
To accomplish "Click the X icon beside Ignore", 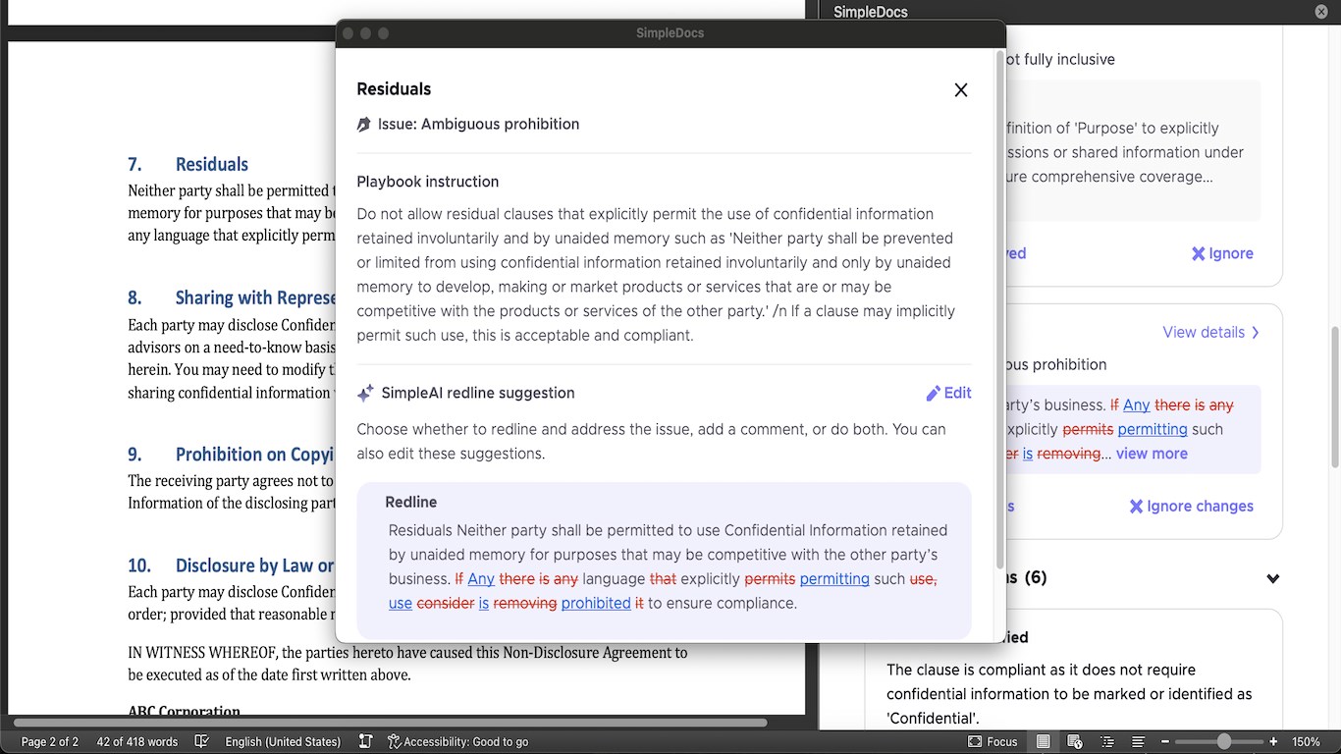I will tap(1199, 253).
